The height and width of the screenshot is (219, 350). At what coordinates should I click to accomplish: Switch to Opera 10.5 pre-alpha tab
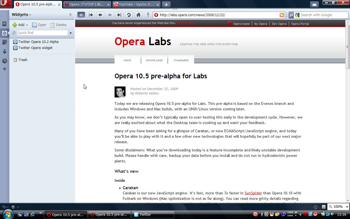coord(37,4)
